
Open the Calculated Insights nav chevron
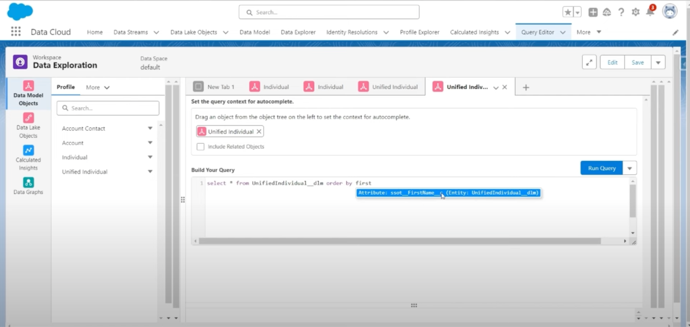507,32
